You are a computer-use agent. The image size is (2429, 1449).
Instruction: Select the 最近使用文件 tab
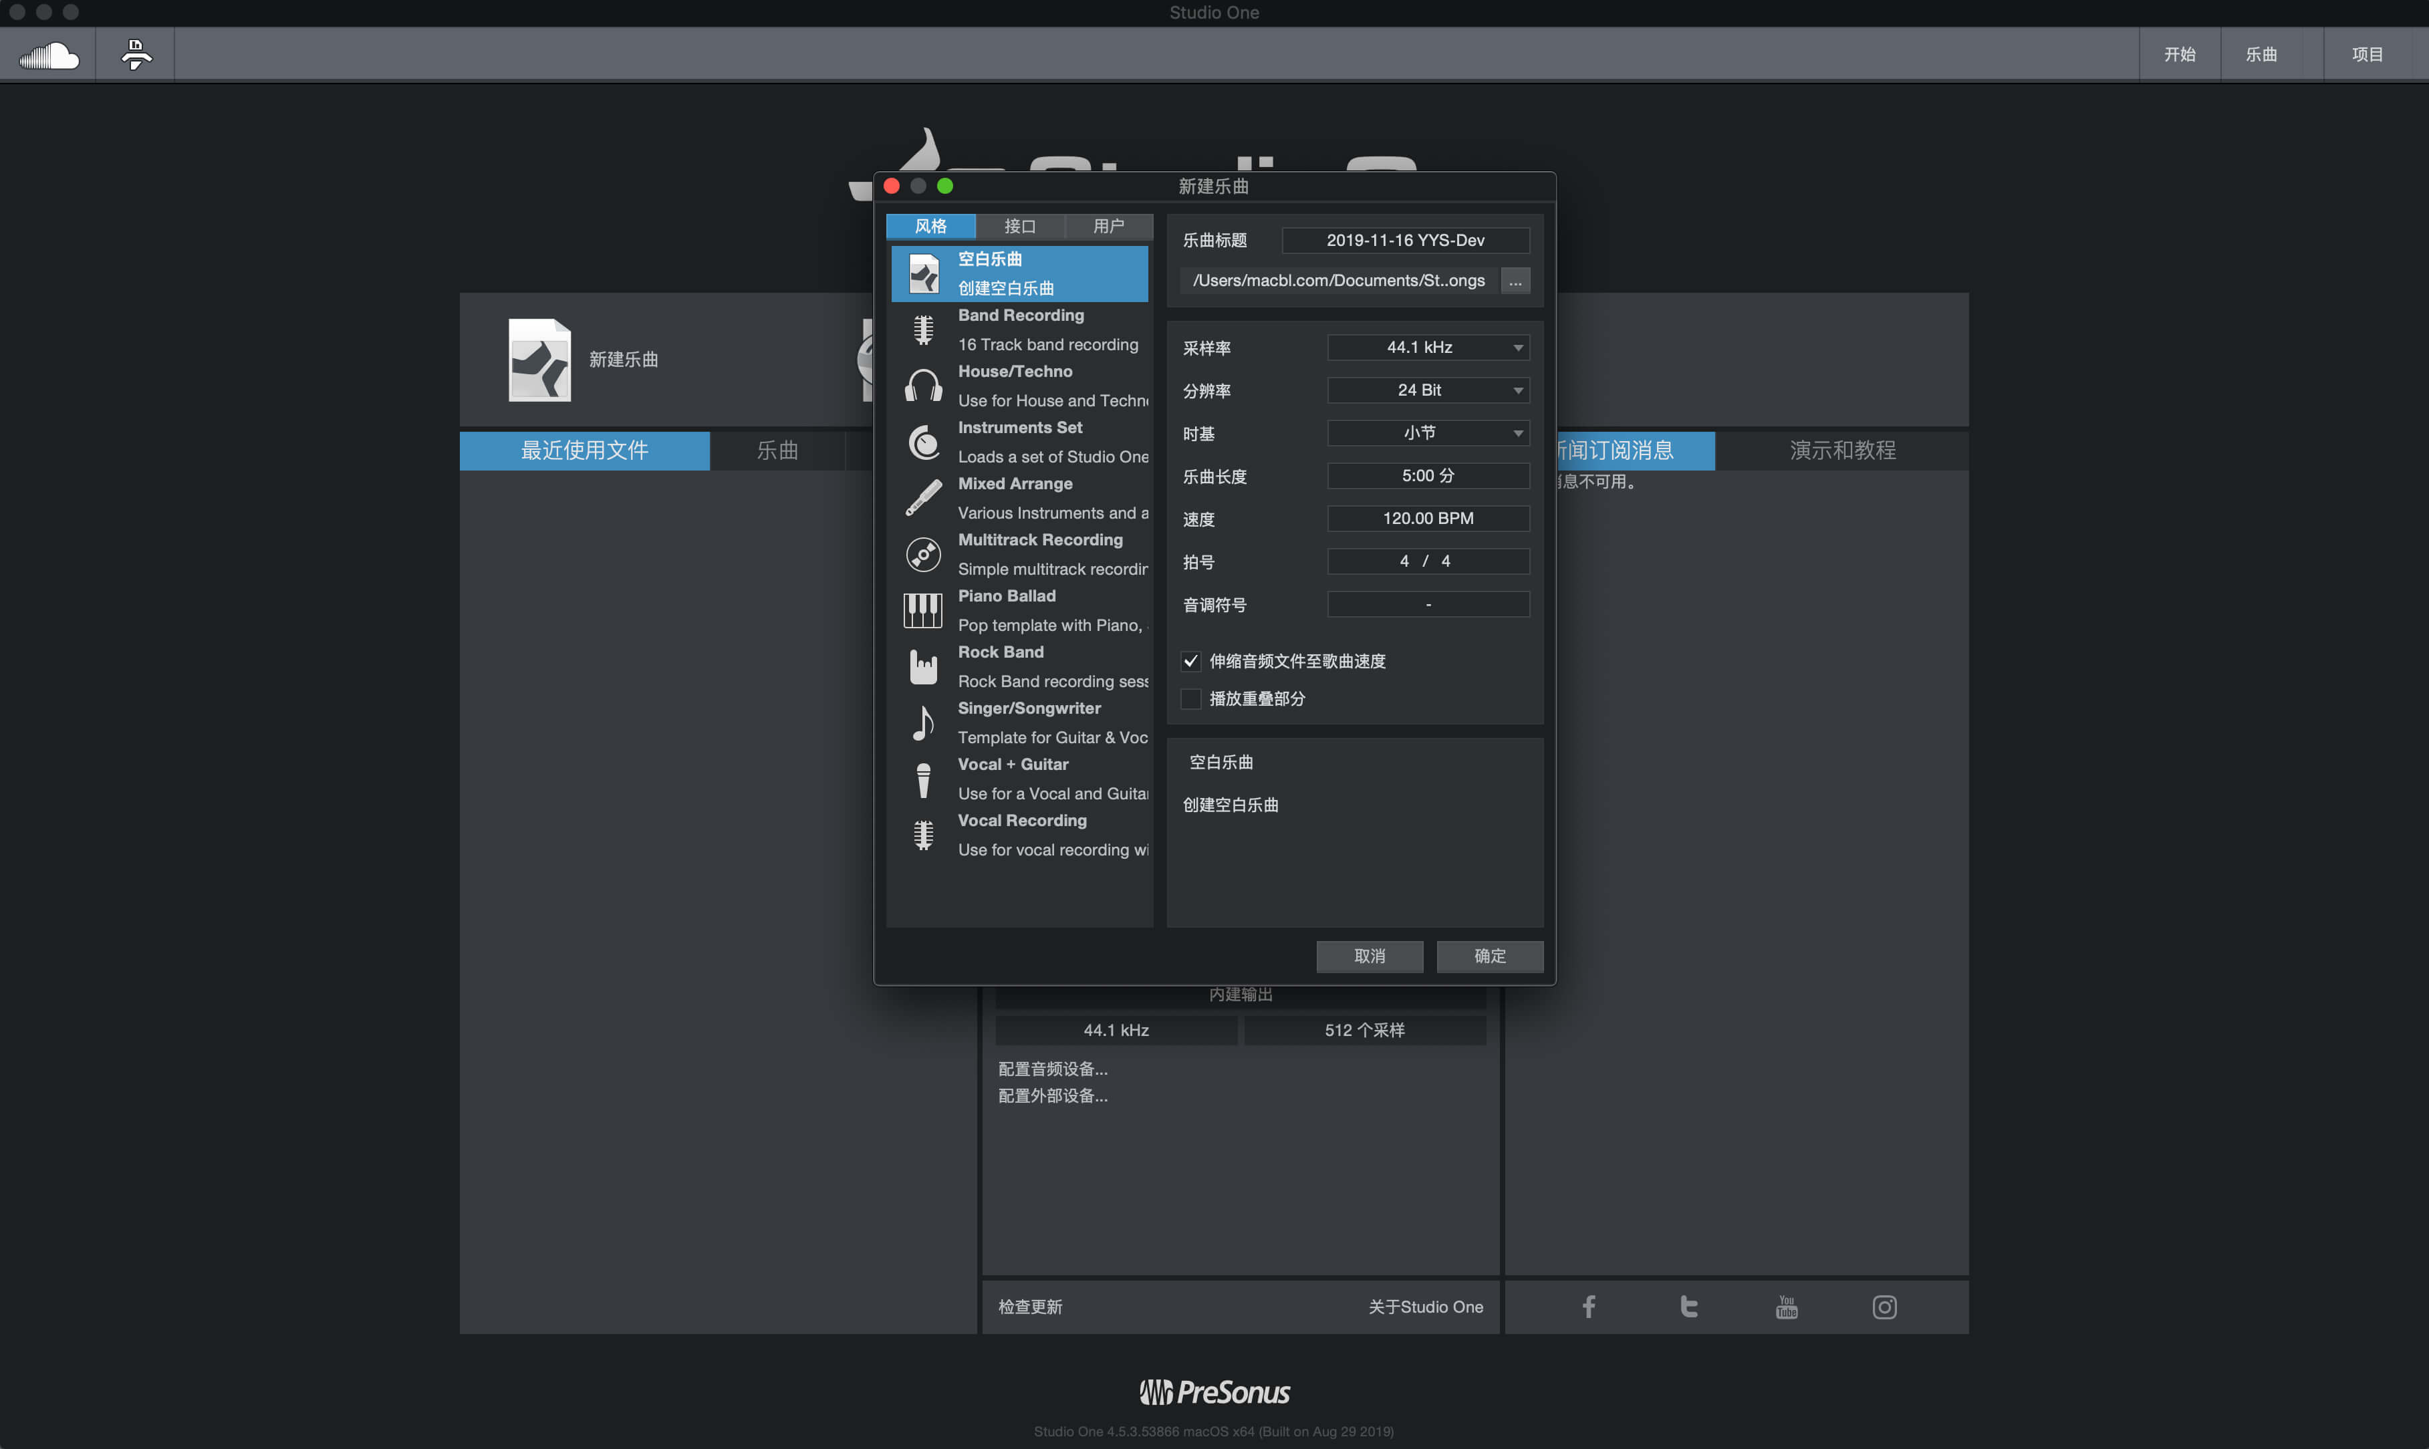585,450
